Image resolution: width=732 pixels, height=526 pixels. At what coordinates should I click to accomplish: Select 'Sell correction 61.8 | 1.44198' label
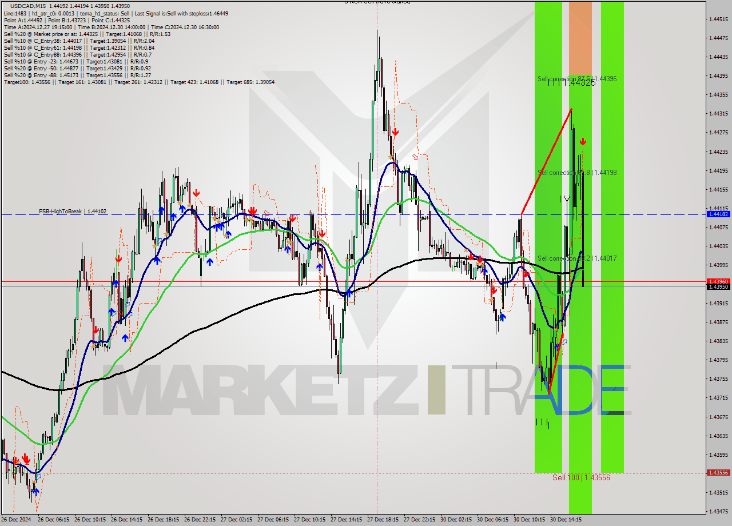577,172
